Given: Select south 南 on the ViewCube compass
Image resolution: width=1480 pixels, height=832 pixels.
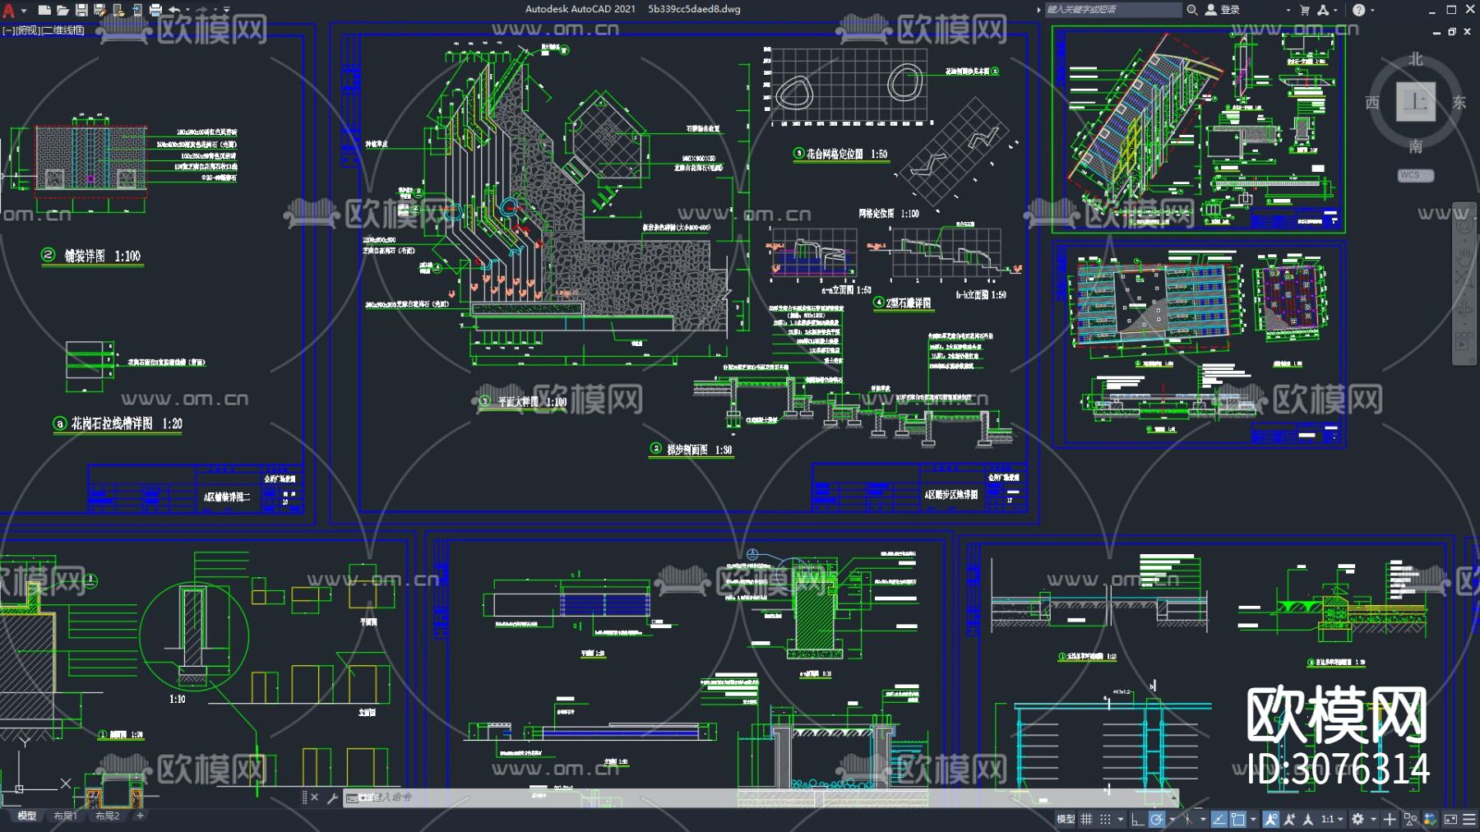Looking at the screenshot, I should coord(1416,146).
